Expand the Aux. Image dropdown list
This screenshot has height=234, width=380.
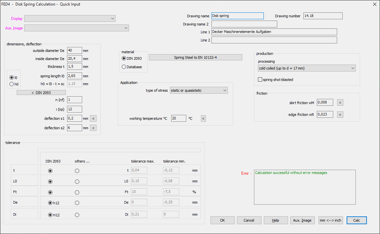77,28
